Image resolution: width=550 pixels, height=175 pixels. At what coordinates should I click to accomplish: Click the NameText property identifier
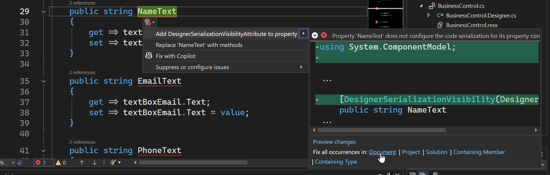click(x=157, y=11)
